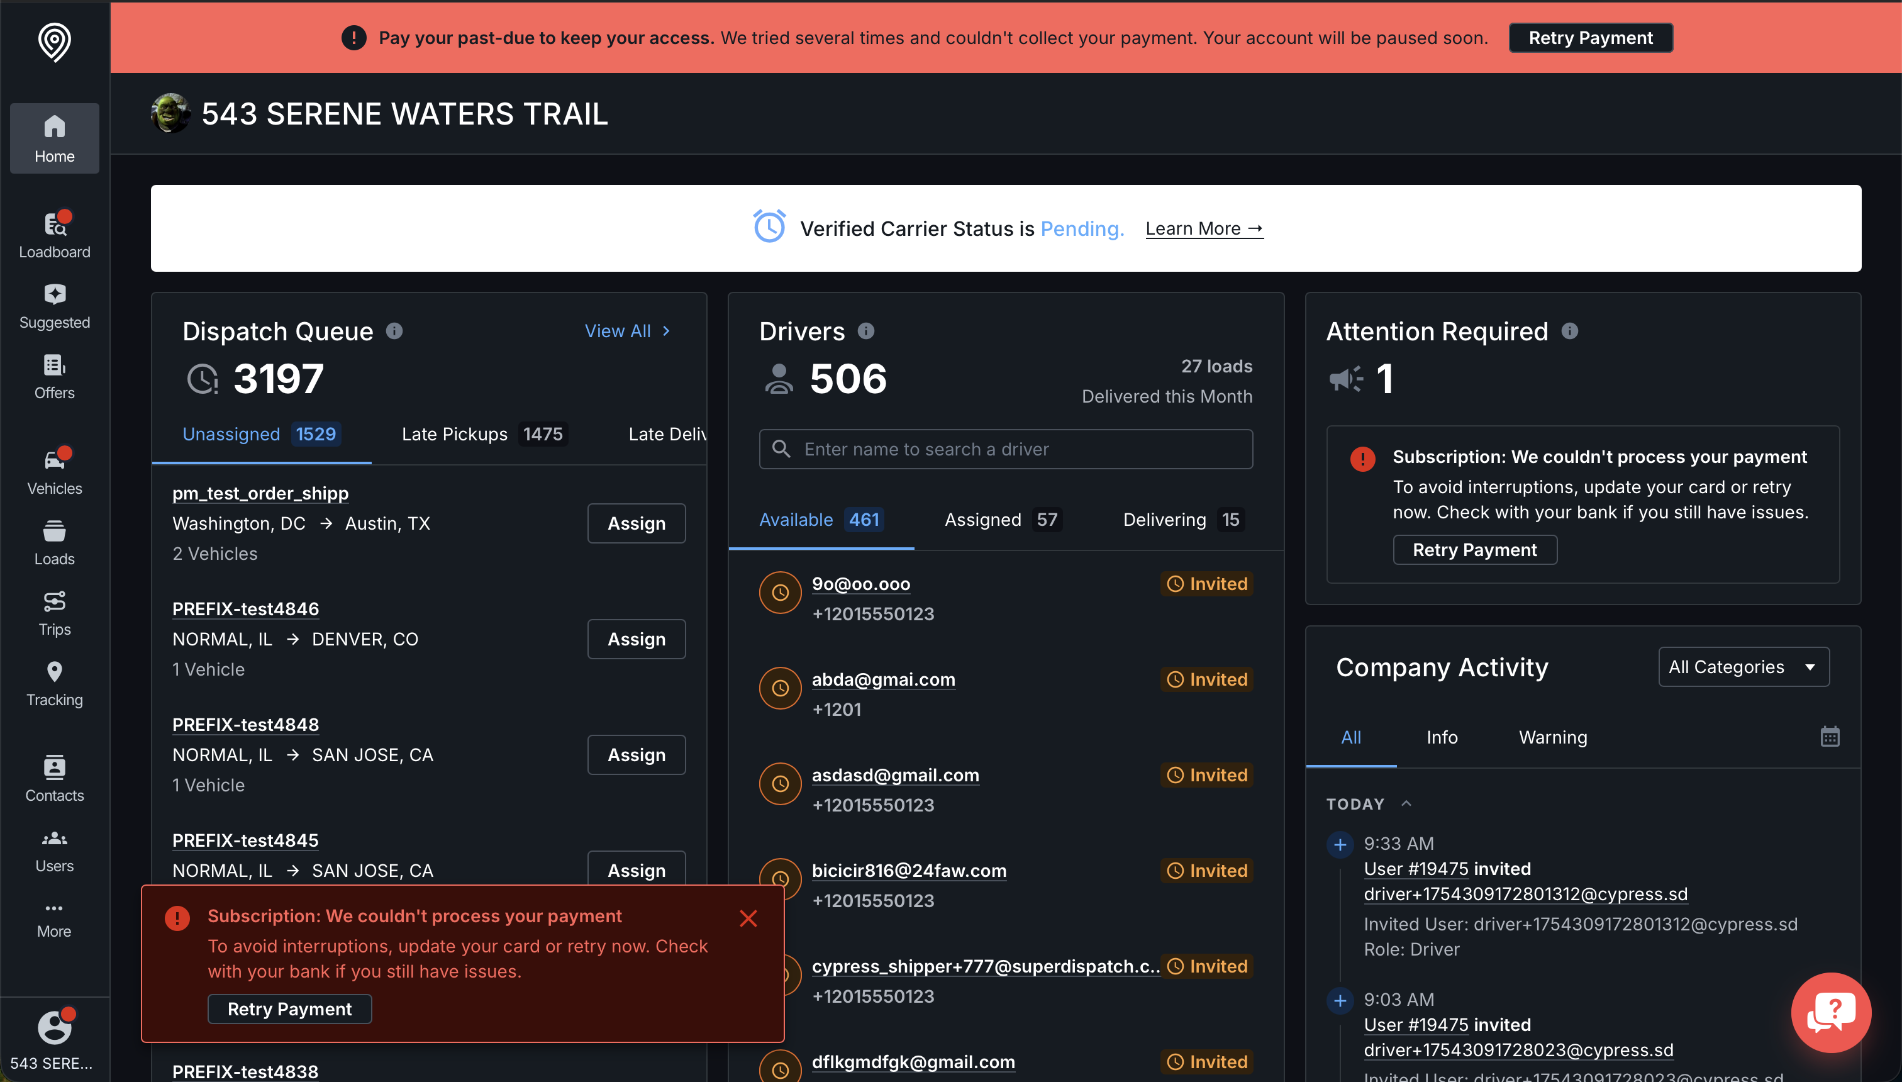This screenshot has height=1082, width=1902.
Task: Switch to the Info activity tab
Action: (1442, 737)
